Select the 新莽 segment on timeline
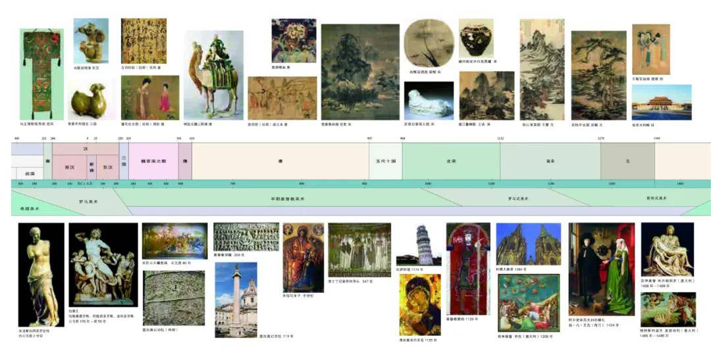 tap(92, 168)
